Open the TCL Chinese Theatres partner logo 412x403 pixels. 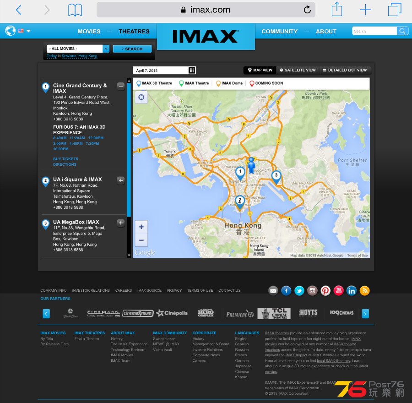tap(274, 313)
